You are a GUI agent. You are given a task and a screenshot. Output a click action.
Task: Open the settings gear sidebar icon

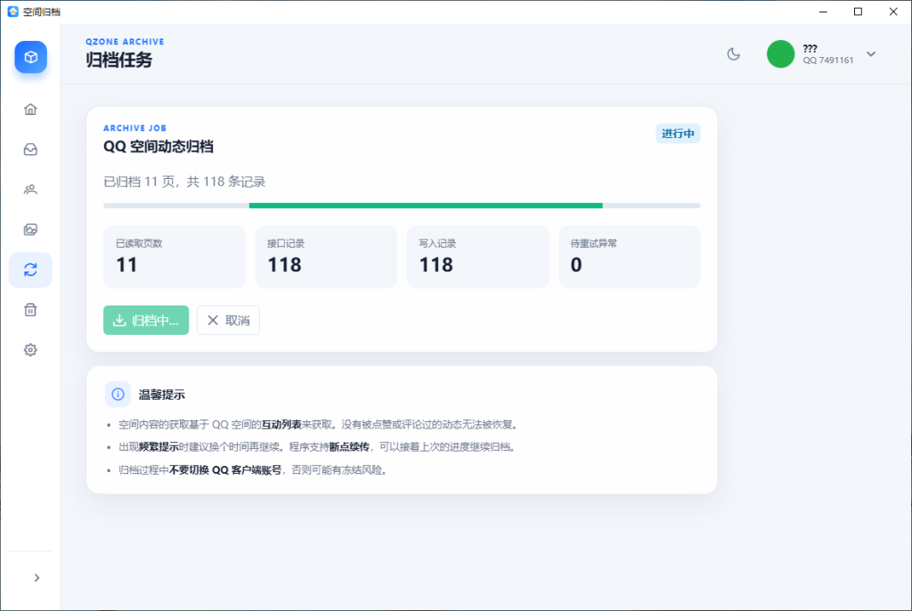coord(30,350)
